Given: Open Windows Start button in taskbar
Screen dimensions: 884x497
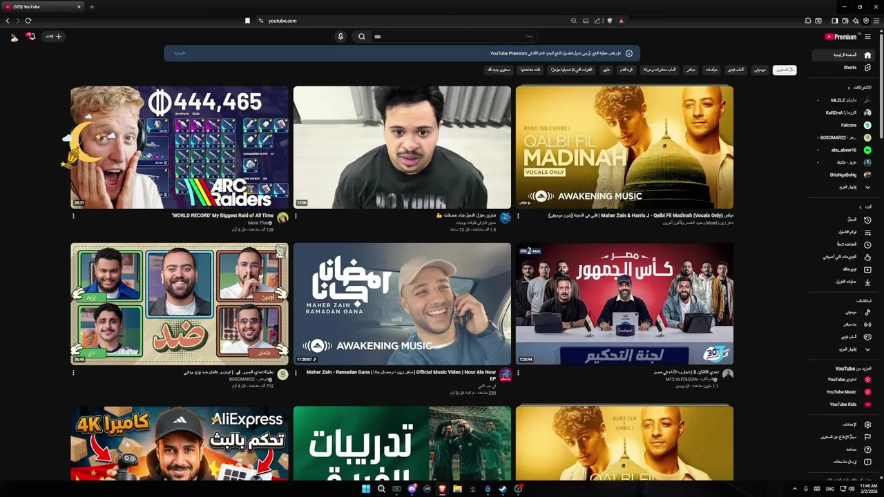Looking at the screenshot, I should click(366, 489).
